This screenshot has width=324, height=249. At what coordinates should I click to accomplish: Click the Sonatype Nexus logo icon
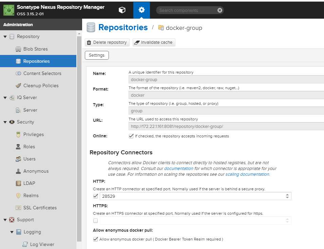[9, 10]
